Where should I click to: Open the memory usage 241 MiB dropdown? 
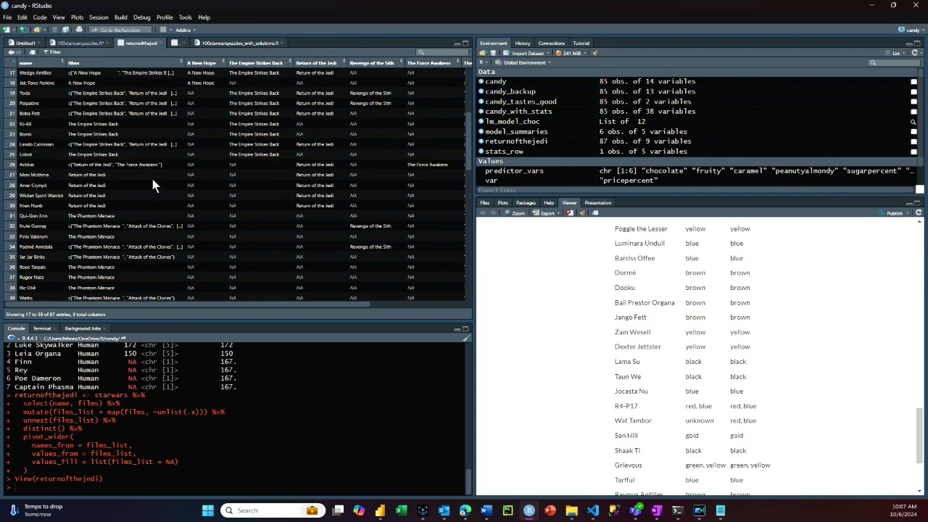(x=572, y=53)
